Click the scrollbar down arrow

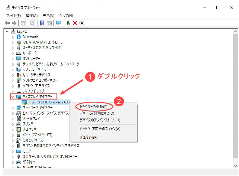point(235,166)
